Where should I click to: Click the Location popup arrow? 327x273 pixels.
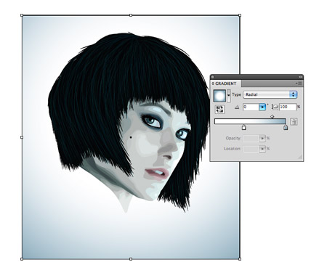click(262, 149)
